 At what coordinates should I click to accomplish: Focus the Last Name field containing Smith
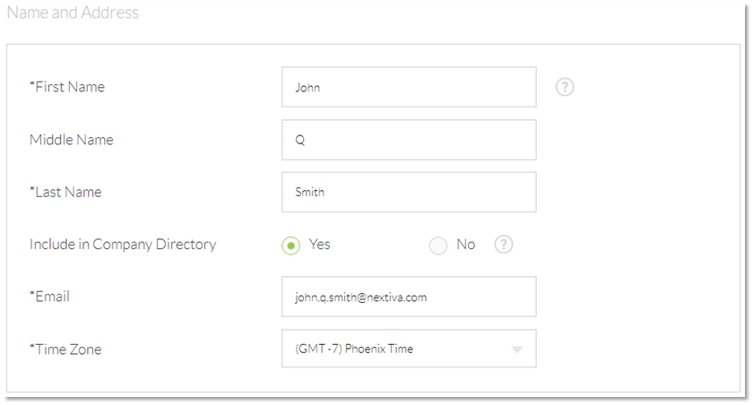pos(409,192)
